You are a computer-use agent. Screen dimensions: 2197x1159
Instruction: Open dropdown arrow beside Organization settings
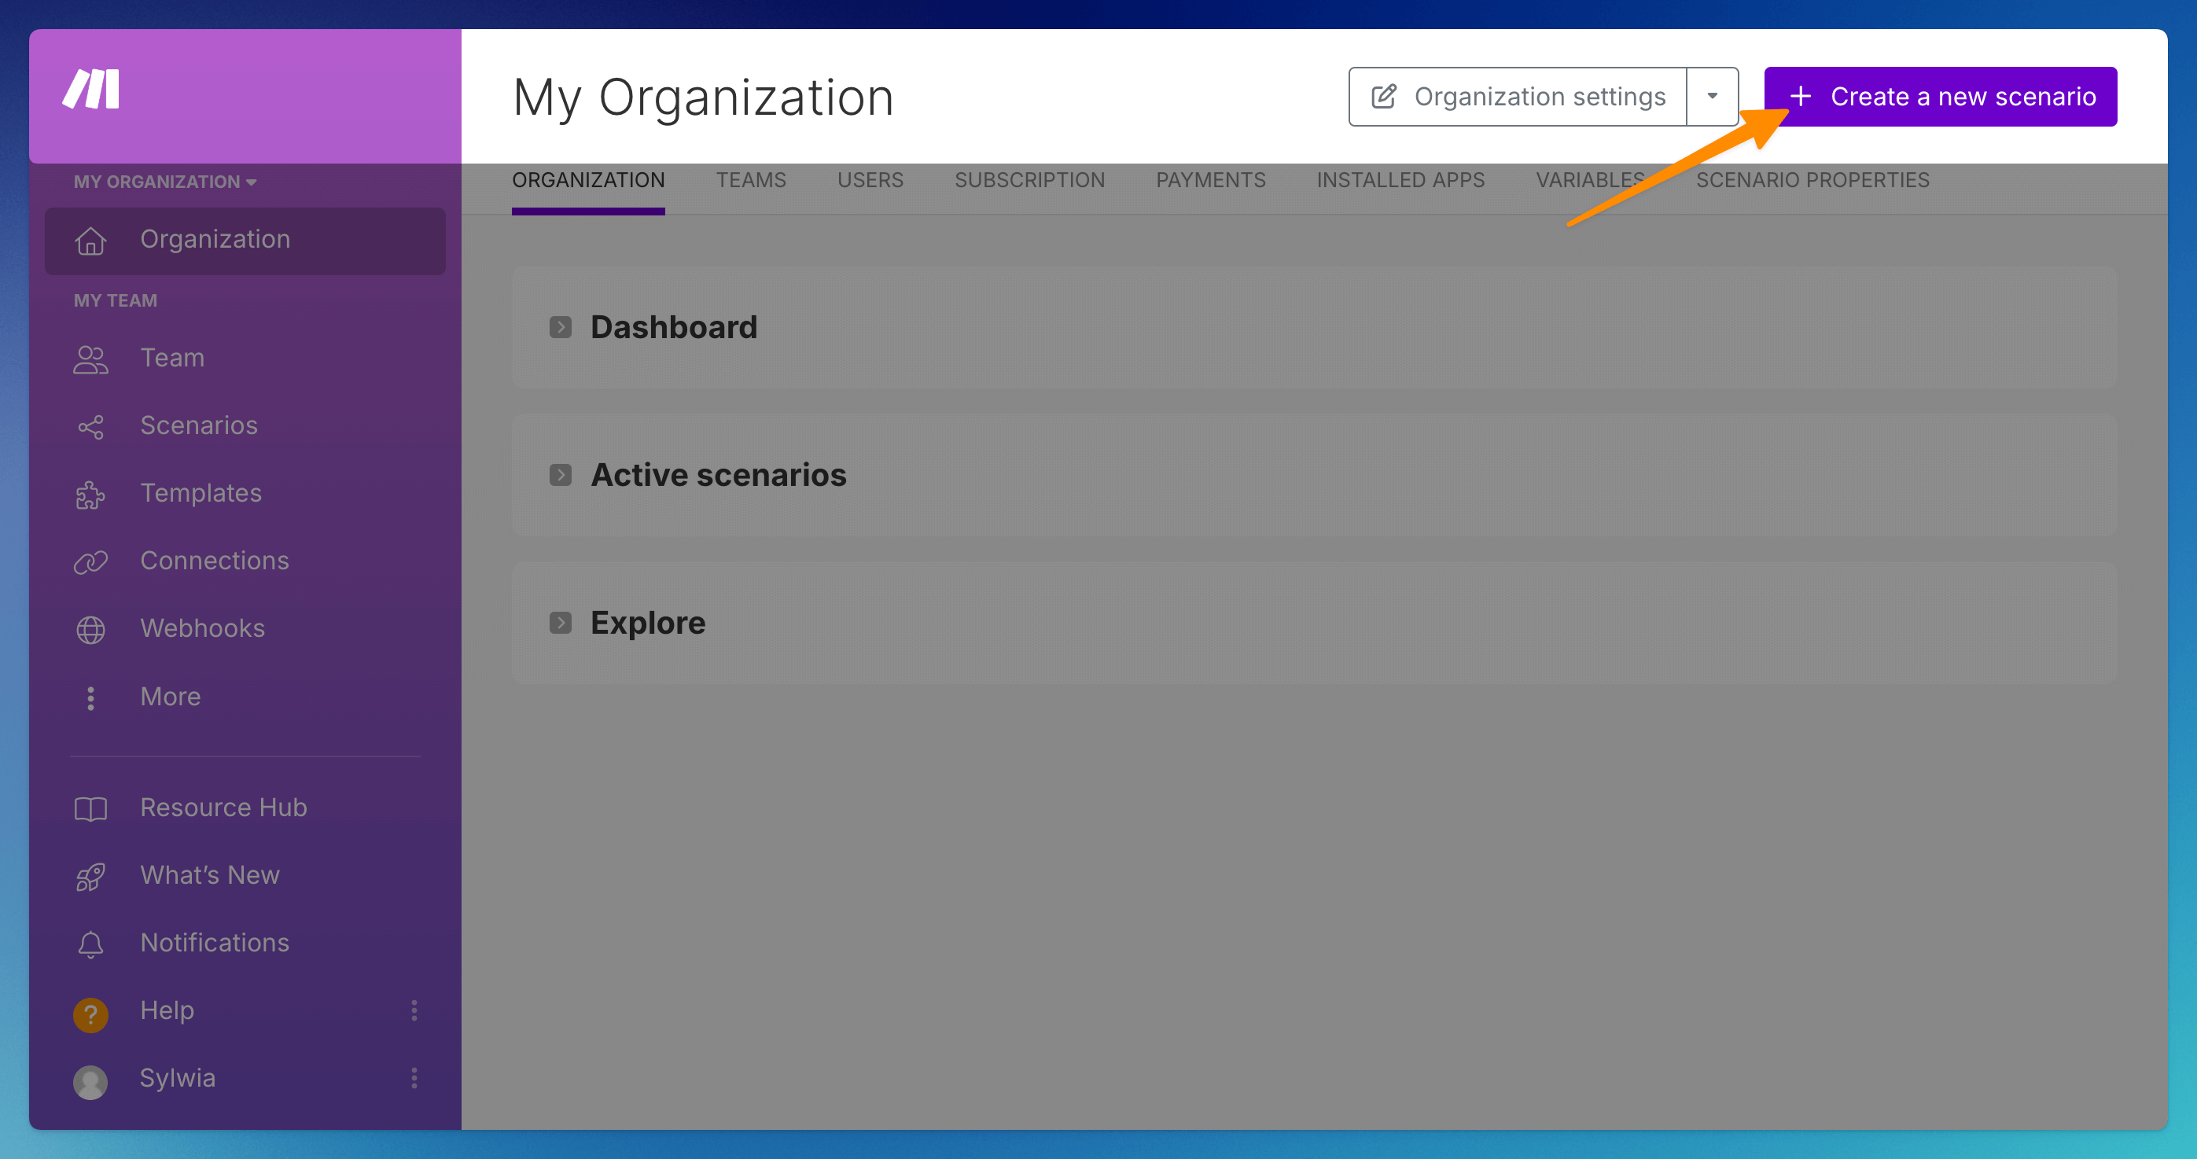point(1712,97)
